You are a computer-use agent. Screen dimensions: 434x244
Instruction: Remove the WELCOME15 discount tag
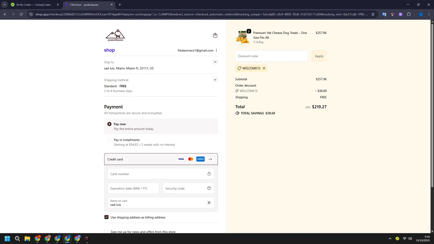264,68
